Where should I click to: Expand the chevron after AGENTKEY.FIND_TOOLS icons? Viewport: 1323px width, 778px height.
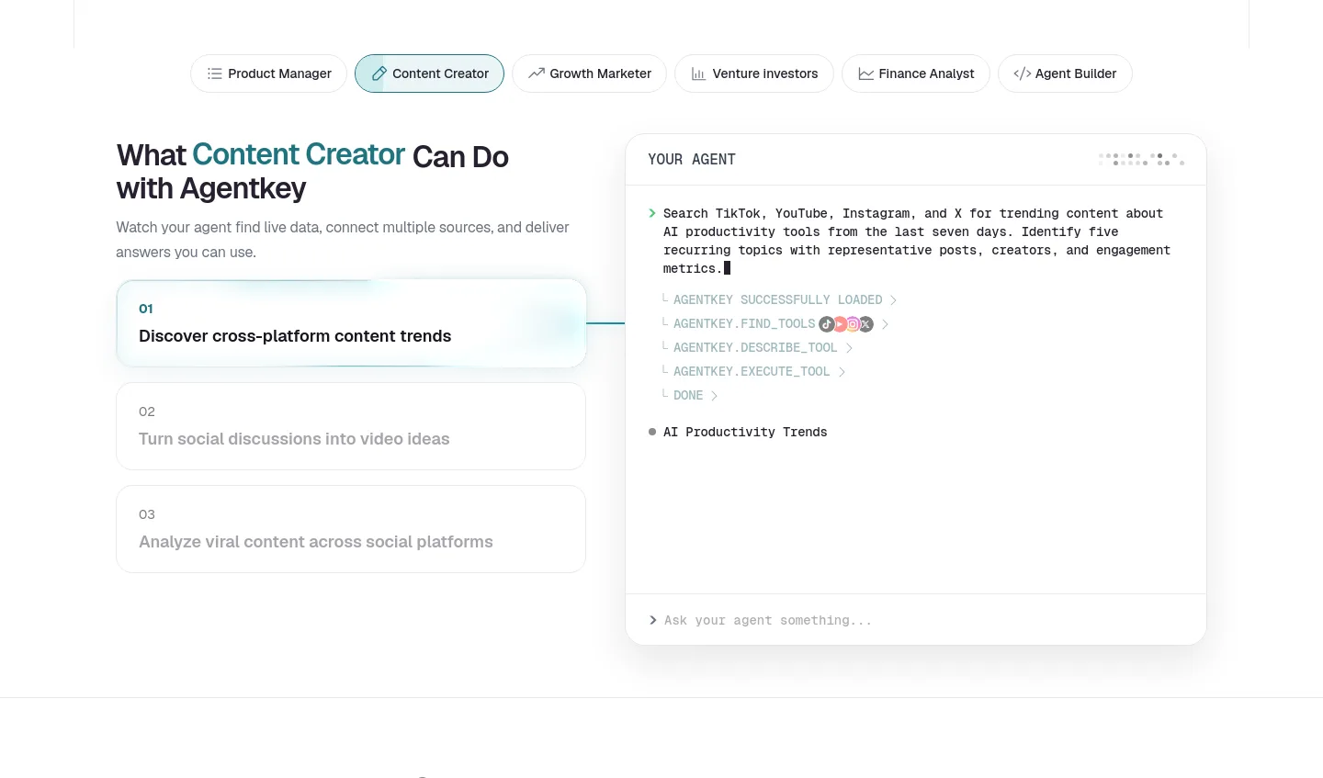pyautogui.click(x=885, y=324)
